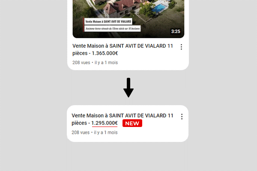Click il y a 1 mois in the lower card
This screenshot has height=171, width=257.
[106, 133]
